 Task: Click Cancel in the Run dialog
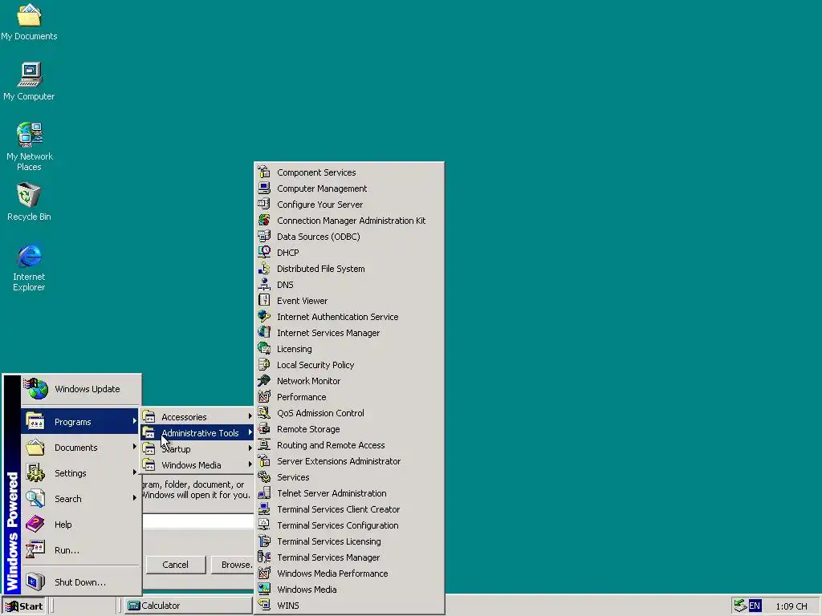[176, 565]
